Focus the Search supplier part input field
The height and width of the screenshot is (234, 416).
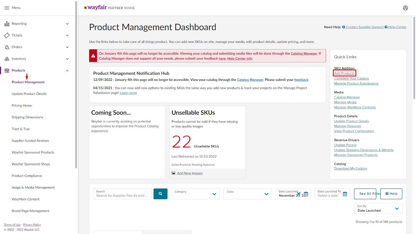tap(122, 194)
